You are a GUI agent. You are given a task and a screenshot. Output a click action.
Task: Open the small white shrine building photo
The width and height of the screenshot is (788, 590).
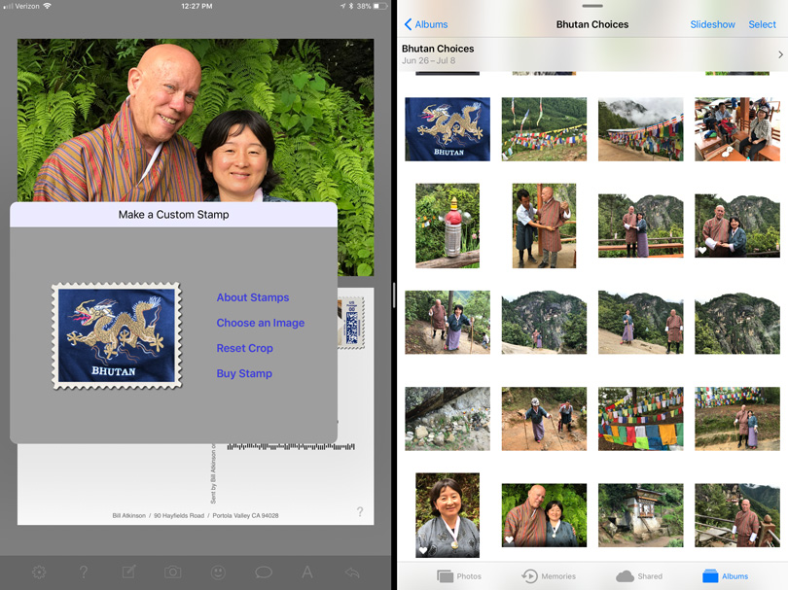[641, 515]
